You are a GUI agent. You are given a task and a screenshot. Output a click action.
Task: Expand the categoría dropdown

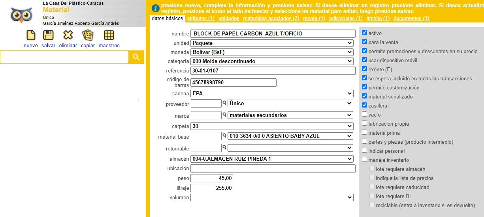coord(272,61)
